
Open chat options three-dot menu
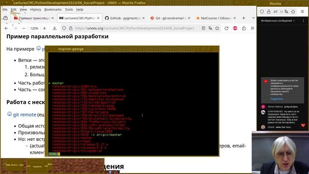coord(304,21)
